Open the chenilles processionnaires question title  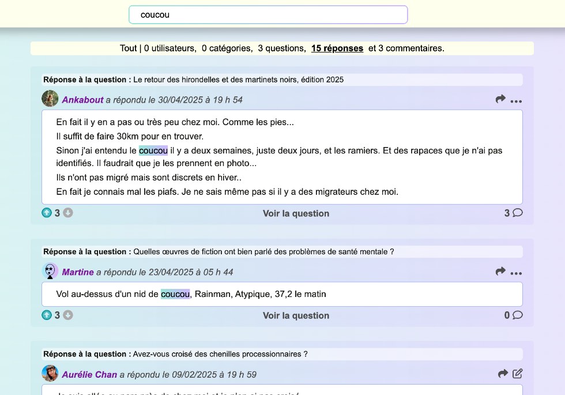click(x=220, y=354)
